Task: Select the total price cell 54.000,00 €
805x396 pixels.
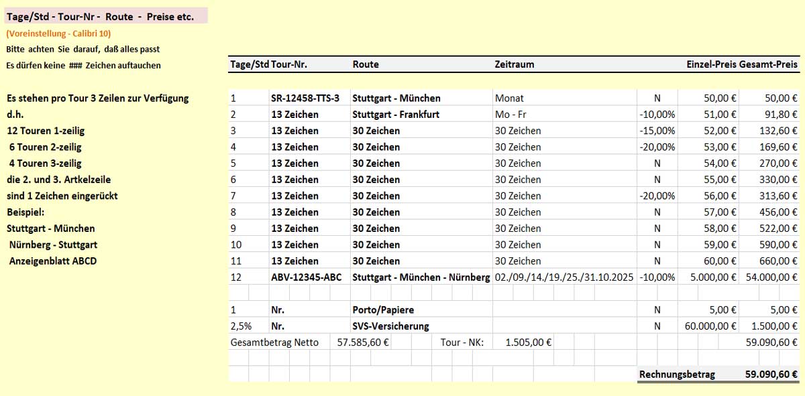Action: (769, 277)
